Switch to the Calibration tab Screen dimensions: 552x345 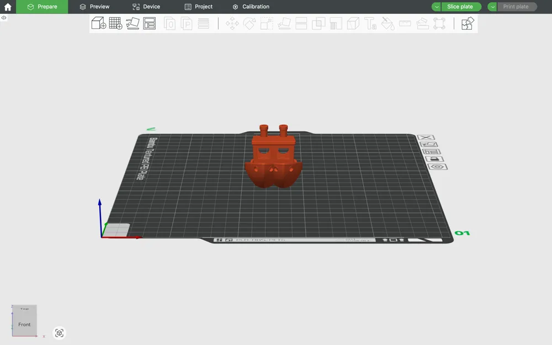pyautogui.click(x=251, y=7)
